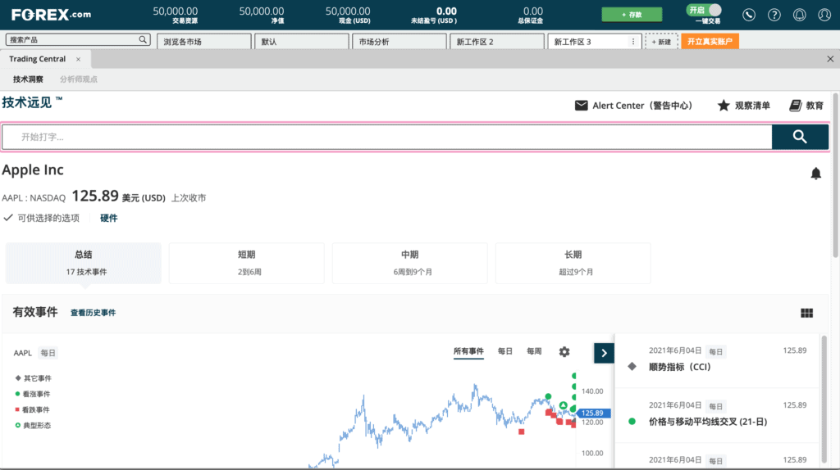Image resolution: width=840 pixels, height=470 pixels.
Task: Click the 125.89 price label on chart
Action: coord(593,414)
